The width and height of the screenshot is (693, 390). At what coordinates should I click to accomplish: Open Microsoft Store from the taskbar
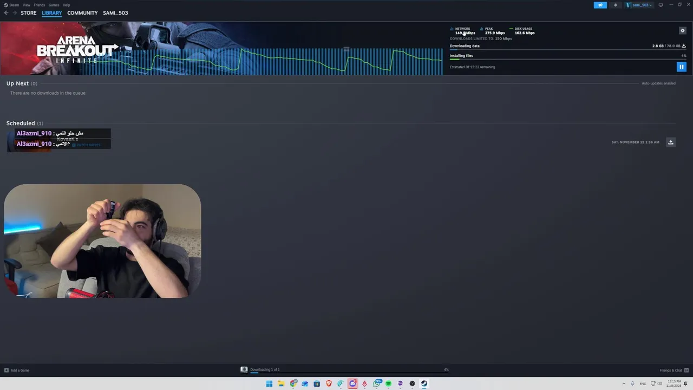[317, 383]
